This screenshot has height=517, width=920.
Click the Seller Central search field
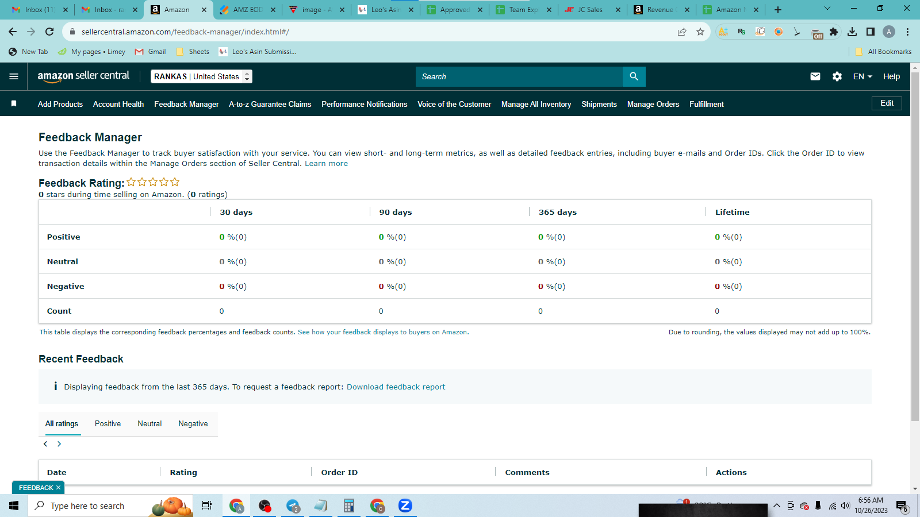tap(519, 76)
